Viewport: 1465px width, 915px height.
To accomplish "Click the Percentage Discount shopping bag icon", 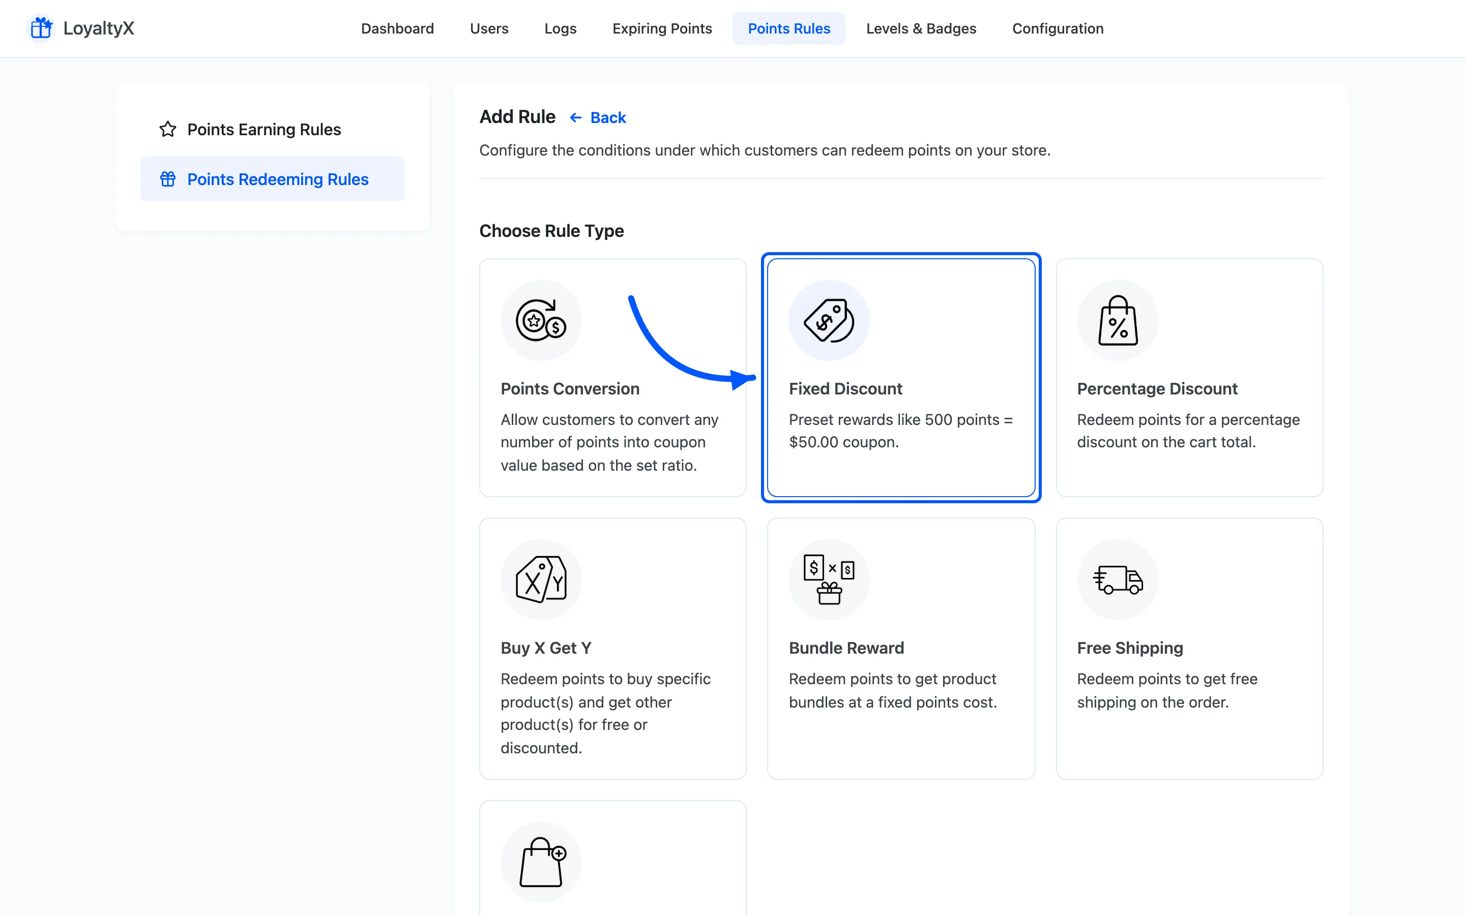I will tap(1118, 320).
